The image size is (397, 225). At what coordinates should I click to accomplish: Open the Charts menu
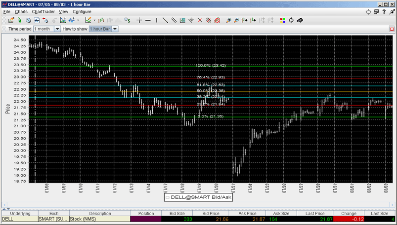coord(21,12)
